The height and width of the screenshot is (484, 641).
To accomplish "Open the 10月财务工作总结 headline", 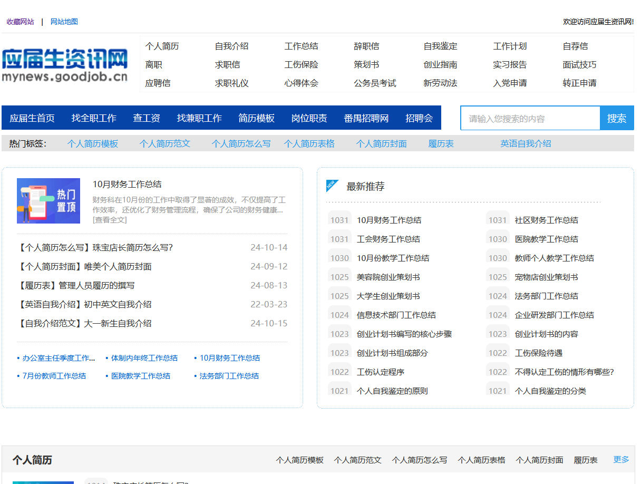I will 128,184.
